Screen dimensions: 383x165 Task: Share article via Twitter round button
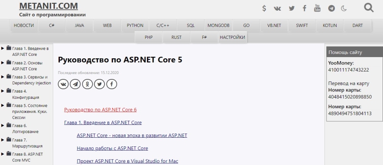(100, 84)
